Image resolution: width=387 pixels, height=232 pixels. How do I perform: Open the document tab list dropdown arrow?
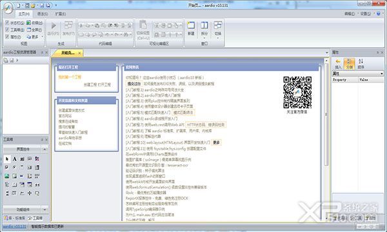click(x=327, y=52)
